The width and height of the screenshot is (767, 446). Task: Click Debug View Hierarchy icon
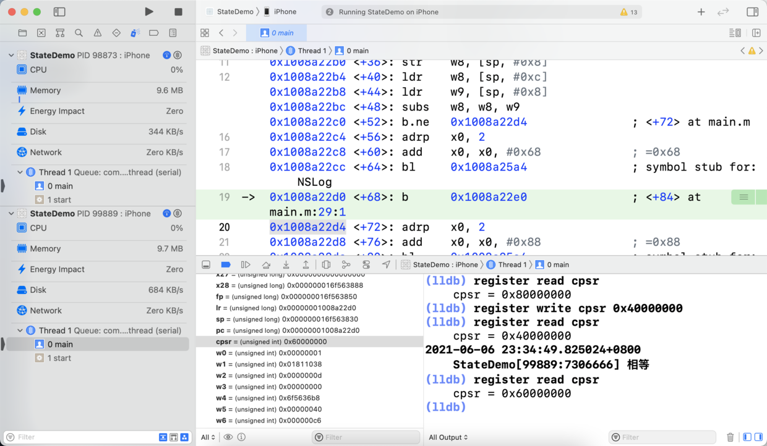point(326,264)
